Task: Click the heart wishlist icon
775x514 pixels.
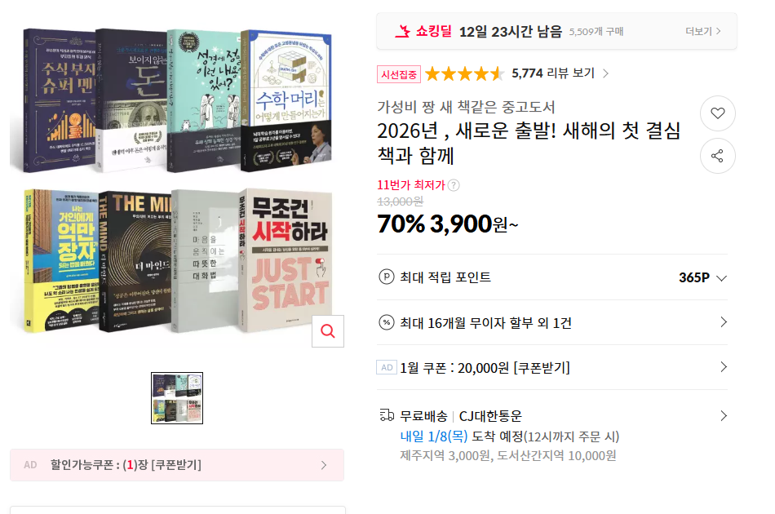Action: [x=718, y=113]
